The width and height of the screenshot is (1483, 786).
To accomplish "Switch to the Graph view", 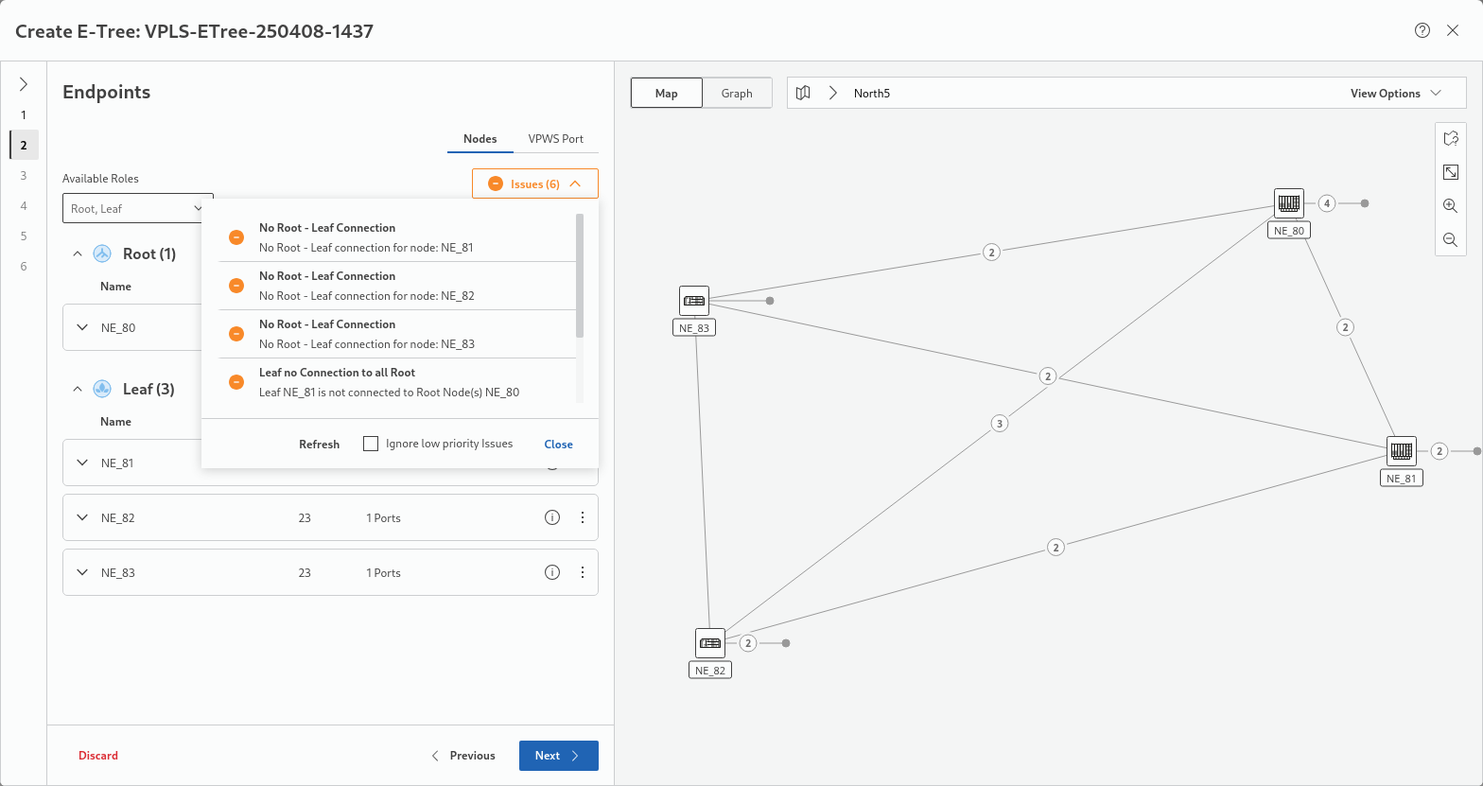I will coord(737,93).
